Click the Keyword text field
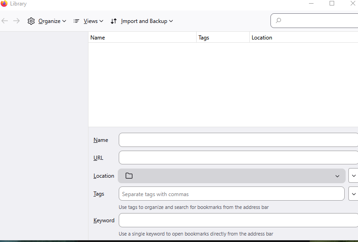Viewport: 358px width, 242px height. click(x=237, y=220)
